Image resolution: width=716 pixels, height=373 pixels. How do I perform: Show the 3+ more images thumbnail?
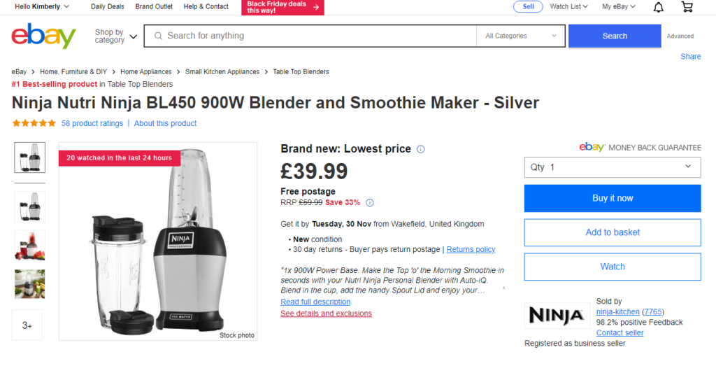coord(27,325)
